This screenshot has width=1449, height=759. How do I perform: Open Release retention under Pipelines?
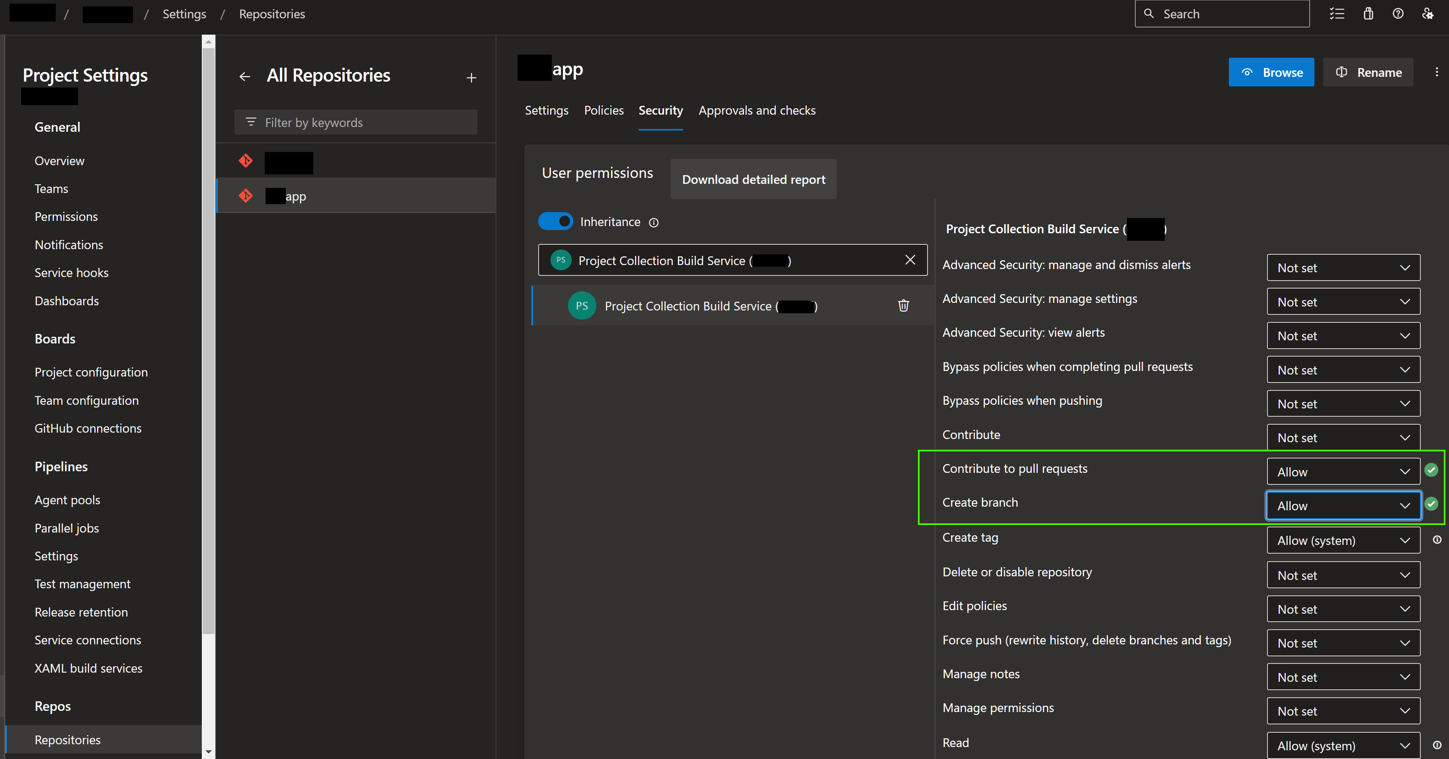[x=81, y=612]
